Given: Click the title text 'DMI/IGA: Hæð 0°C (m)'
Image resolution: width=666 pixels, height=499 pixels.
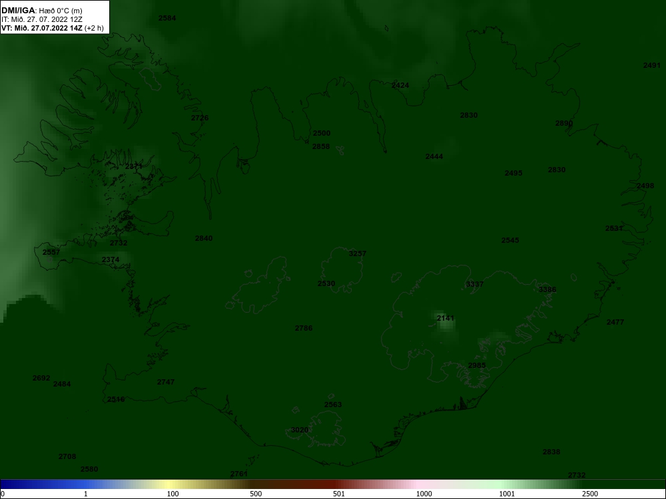Looking at the screenshot, I should [x=42, y=10].
